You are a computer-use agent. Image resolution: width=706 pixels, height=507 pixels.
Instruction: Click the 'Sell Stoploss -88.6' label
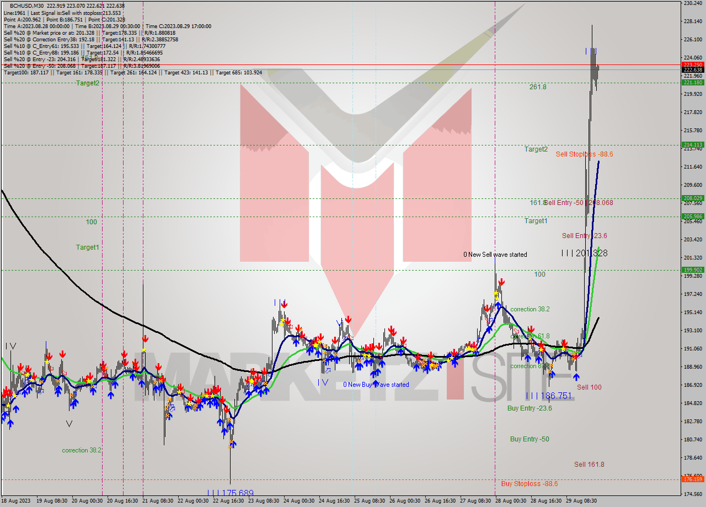(x=584, y=154)
